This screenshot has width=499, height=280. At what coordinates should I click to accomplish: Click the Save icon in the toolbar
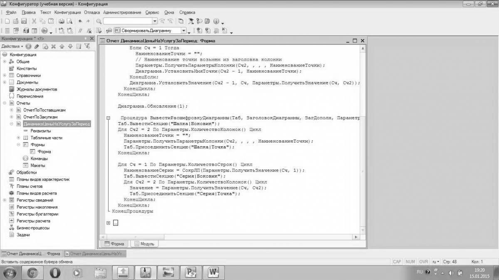pyautogui.click(x=24, y=21)
